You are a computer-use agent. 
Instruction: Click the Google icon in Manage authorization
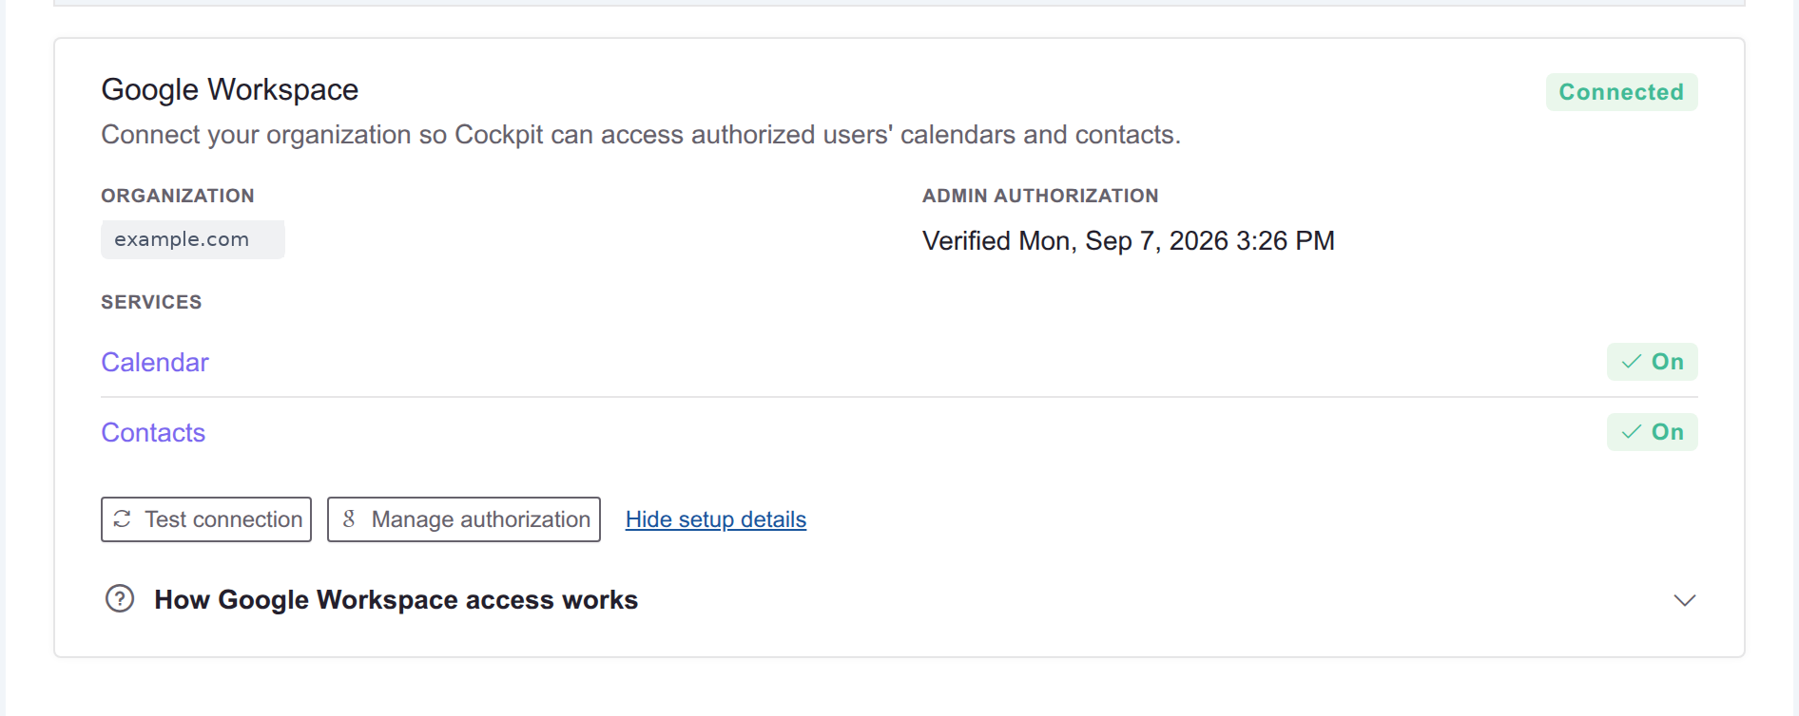tap(349, 518)
